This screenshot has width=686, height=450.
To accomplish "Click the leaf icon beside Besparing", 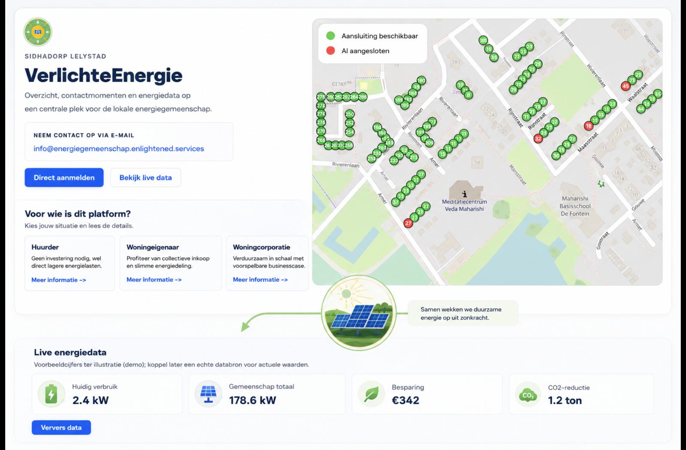I will pos(371,394).
